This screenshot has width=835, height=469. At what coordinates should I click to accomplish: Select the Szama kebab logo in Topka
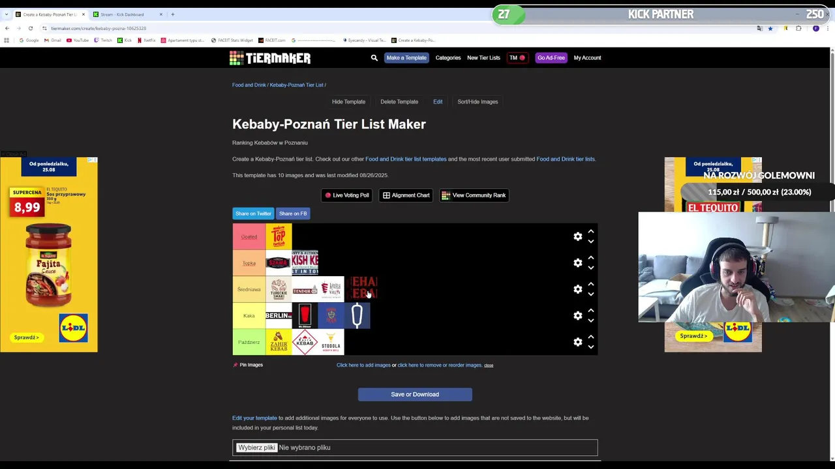(279, 263)
